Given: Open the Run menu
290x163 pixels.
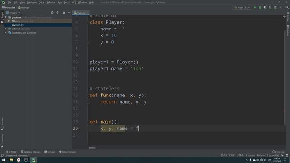Looking at the screenshot, I should 59,2.
